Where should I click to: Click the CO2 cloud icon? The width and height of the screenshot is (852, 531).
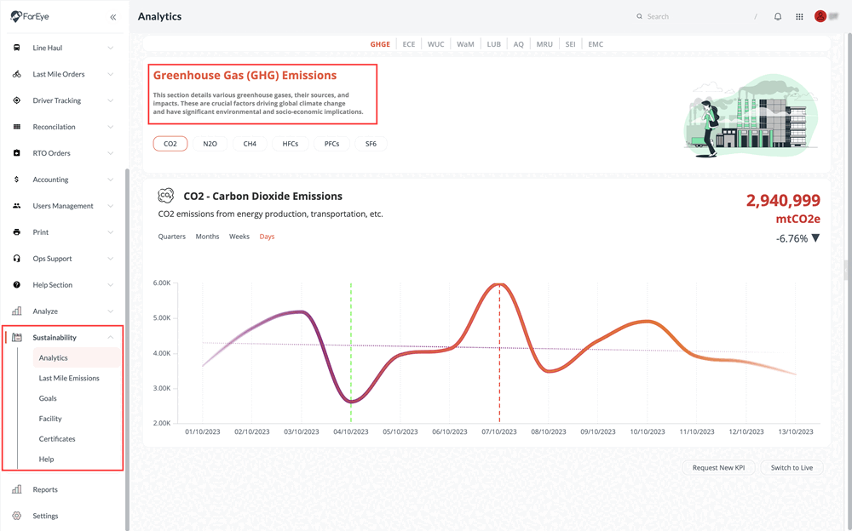tap(166, 196)
